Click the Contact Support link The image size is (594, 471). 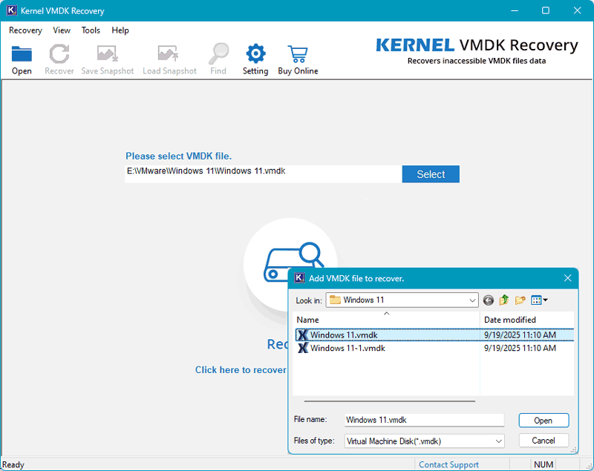[448, 464]
